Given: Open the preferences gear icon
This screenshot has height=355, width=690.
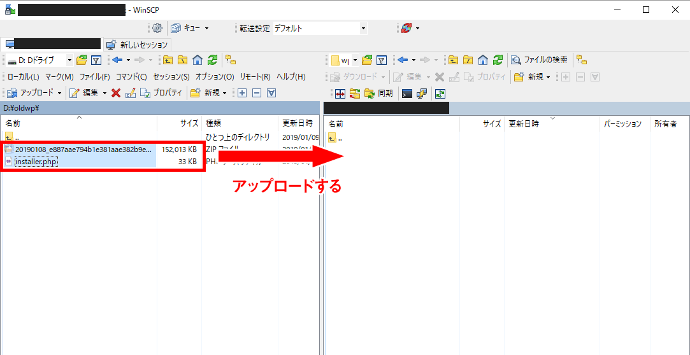Looking at the screenshot, I should pos(157,28).
